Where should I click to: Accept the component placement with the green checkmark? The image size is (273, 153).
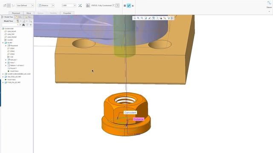coord(129,6)
